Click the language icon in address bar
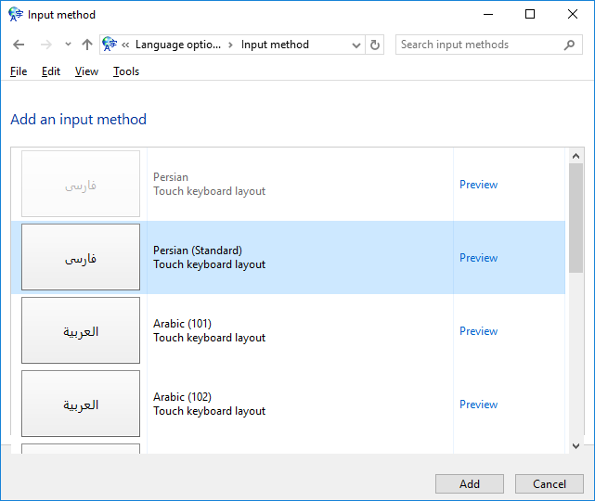 tap(110, 45)
